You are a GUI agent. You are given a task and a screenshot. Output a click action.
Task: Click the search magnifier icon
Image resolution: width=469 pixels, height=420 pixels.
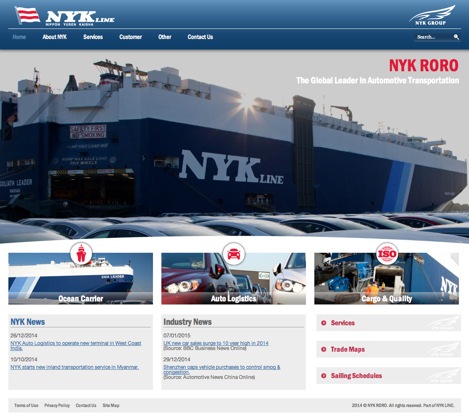pyautogui.click(x=456, y=37)
